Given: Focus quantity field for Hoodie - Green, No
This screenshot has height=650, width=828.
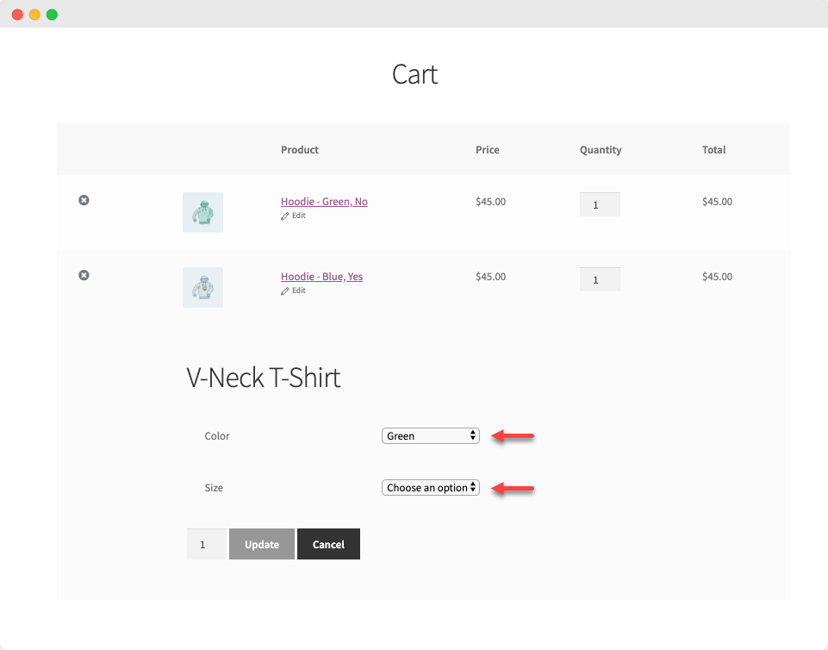Looking at the screenshot, I should pos(600,204).
